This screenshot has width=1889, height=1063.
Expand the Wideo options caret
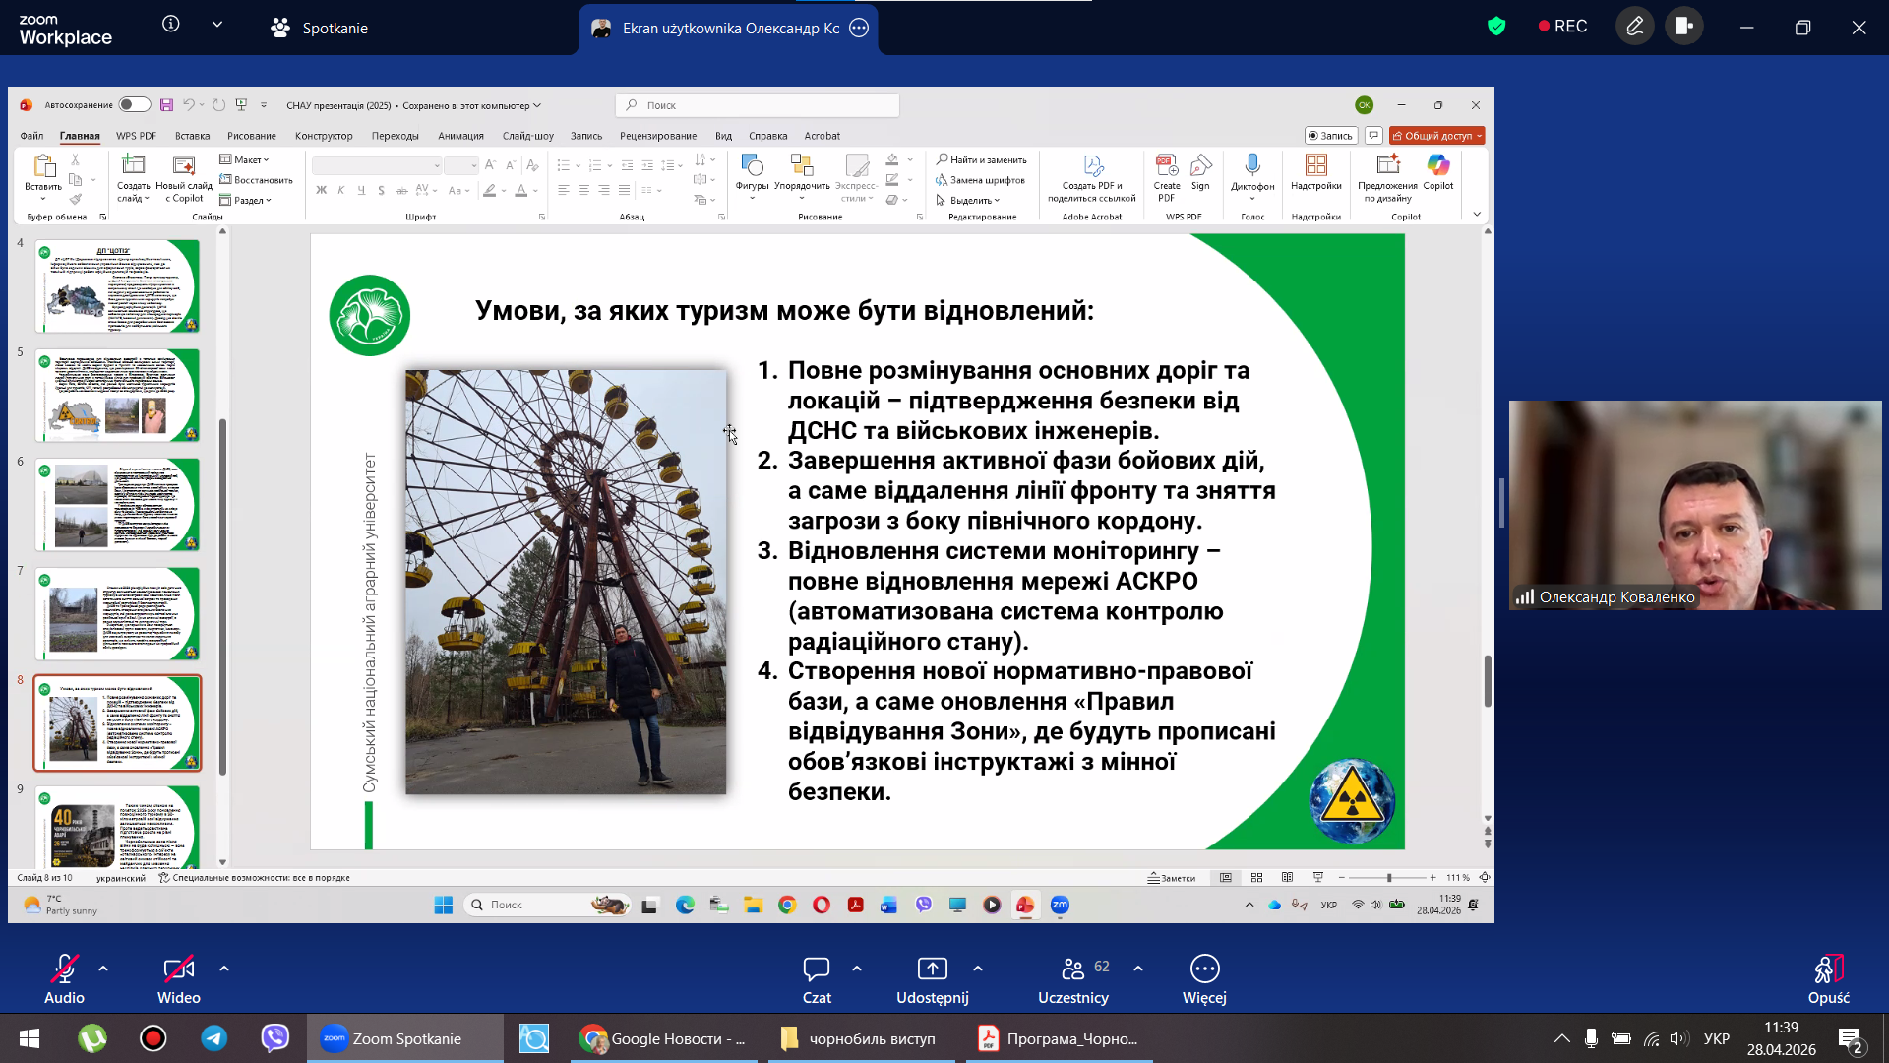[224, 969]
